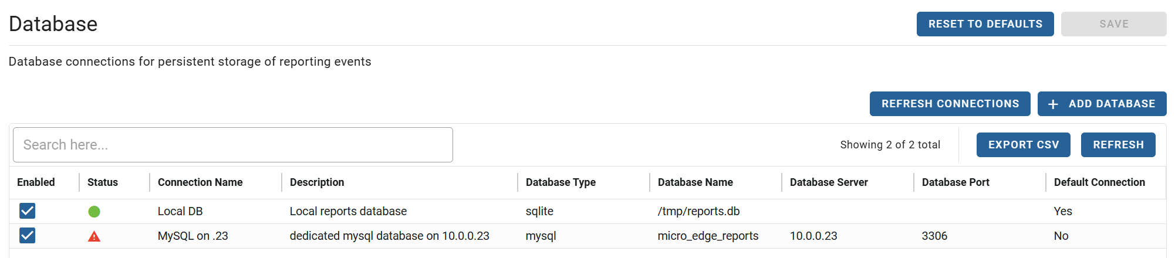
Task: Export the table with Export CSV
Action: click(x=1024, y=145)
